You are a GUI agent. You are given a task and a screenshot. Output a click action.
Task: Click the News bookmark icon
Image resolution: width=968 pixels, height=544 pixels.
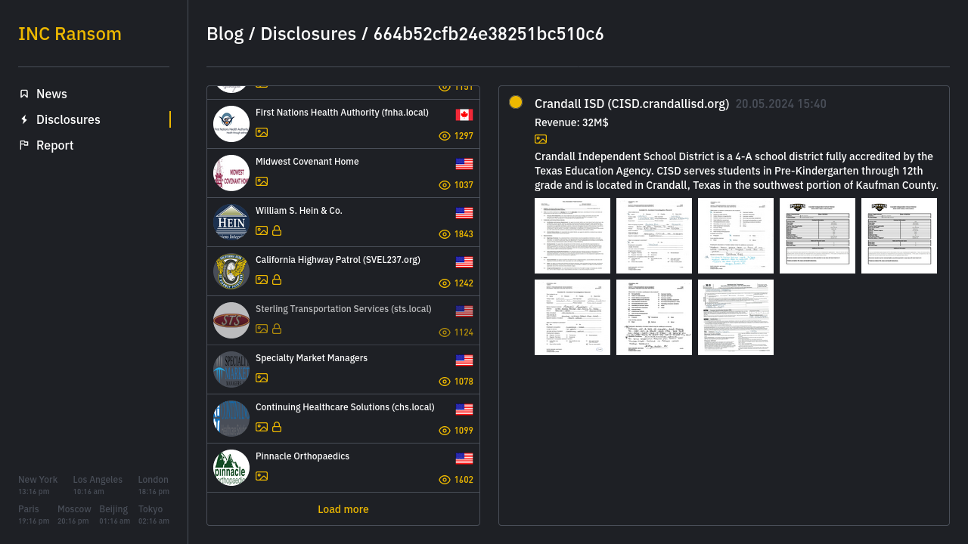pyautogui.click(x=24, y=94)
